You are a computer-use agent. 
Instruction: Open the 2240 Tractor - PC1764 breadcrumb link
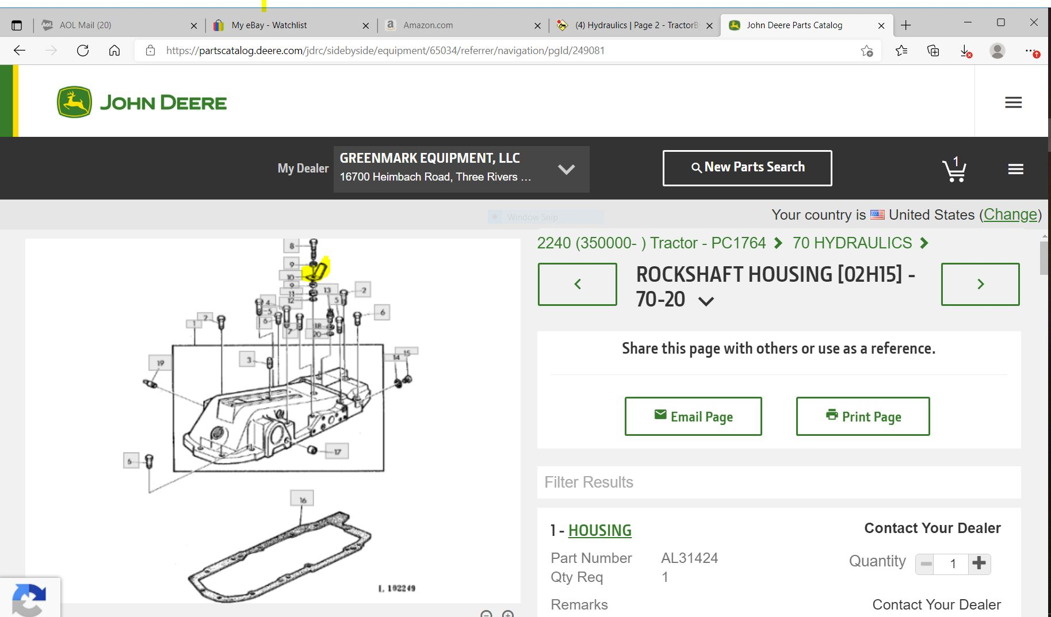(651, 243)
